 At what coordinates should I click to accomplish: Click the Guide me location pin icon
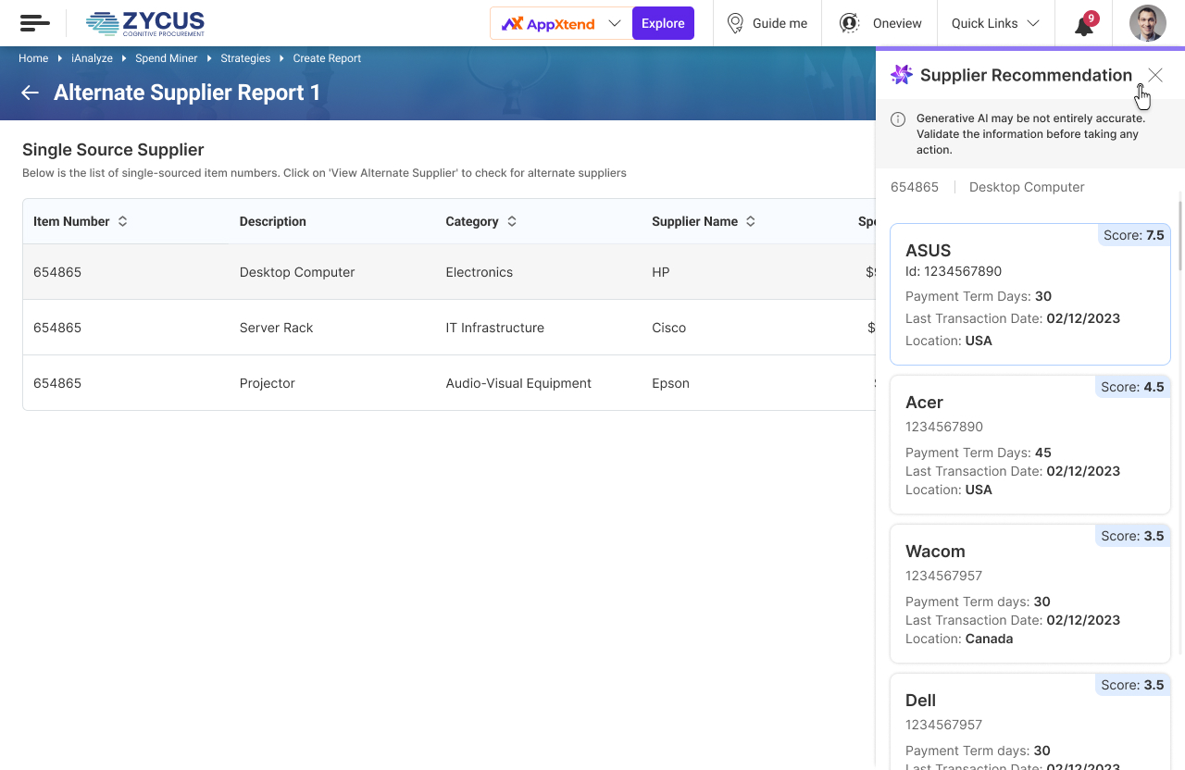coord(735,23)
